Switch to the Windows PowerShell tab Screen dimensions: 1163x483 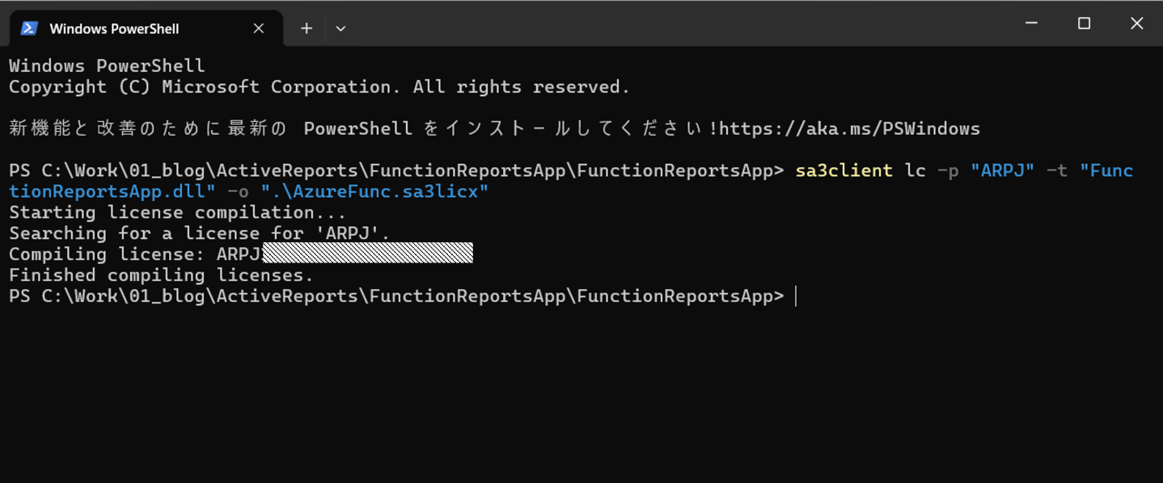point(146,28)
